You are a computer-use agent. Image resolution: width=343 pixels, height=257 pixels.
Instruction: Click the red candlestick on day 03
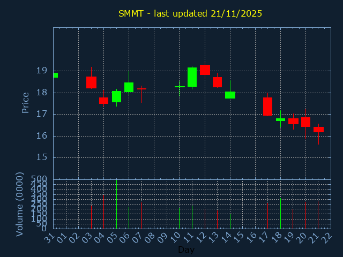click(91, 82)
